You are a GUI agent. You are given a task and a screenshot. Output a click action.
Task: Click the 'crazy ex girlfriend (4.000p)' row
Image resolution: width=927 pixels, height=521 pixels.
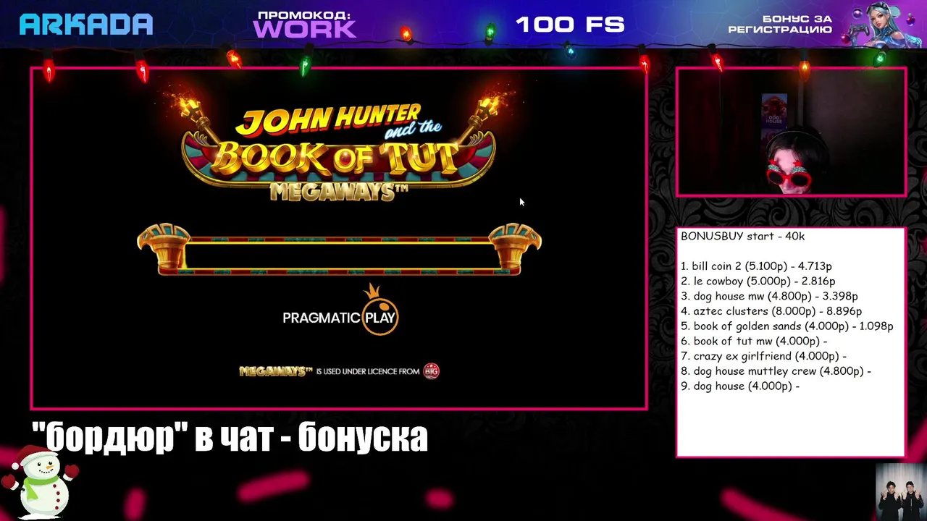click(x=763, y=356)
